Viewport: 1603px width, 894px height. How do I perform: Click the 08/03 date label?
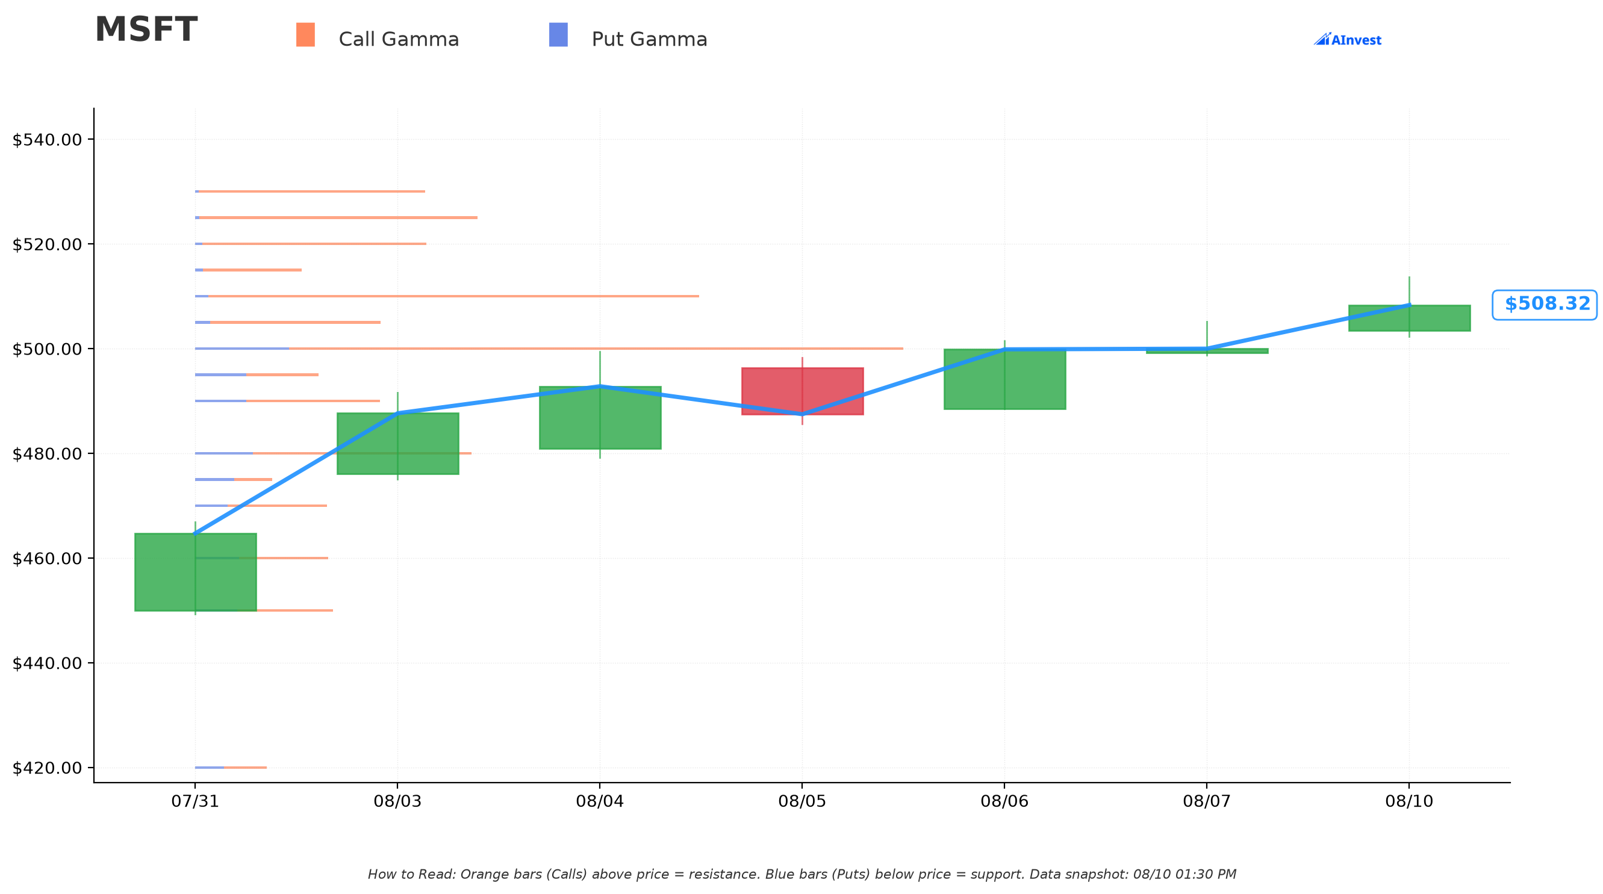point(397,801)
